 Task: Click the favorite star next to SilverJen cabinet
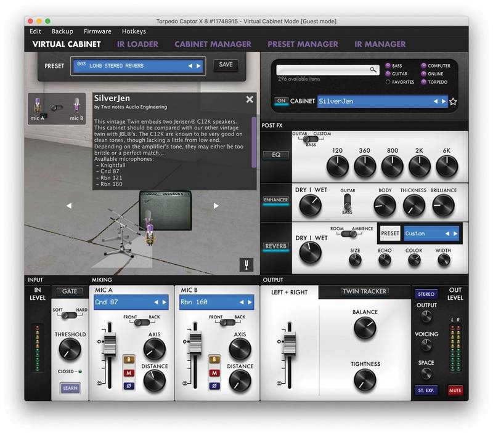pyautogui.click(x=453, y=102)
